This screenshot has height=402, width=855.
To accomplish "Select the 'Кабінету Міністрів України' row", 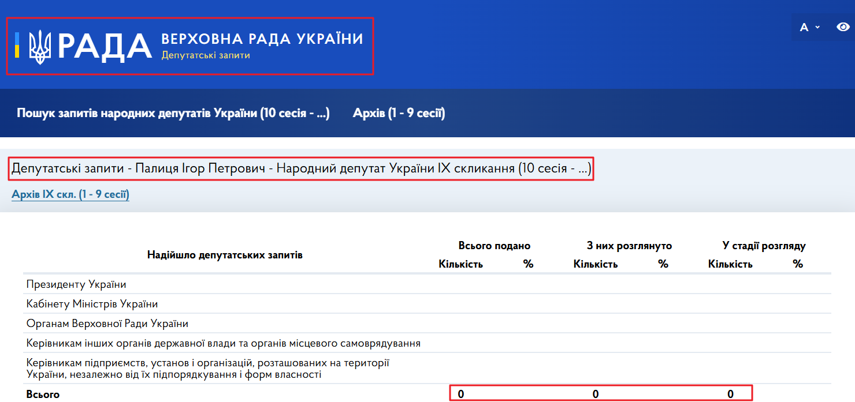I will click(428, 304).
